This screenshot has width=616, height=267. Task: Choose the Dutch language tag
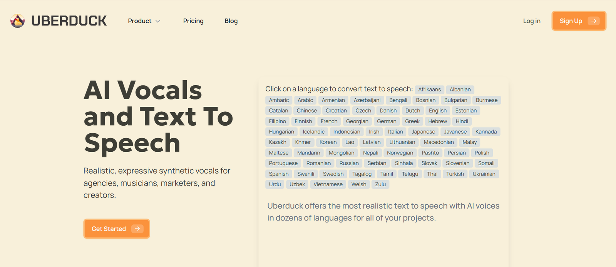tap(413, 111)
